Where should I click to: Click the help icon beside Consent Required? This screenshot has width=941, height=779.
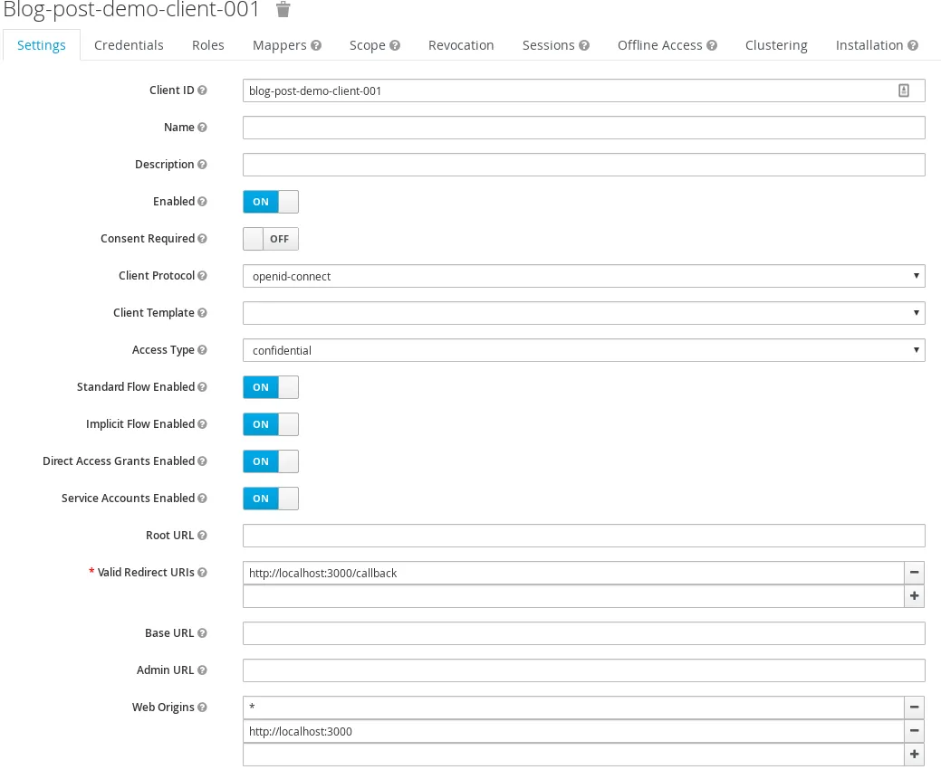click(x=202, y=239)
